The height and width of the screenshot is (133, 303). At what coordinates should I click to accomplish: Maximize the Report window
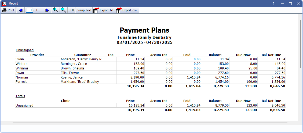tap(290, 4)
